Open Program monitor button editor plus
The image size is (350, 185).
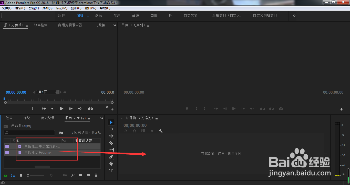click(342, 109)
